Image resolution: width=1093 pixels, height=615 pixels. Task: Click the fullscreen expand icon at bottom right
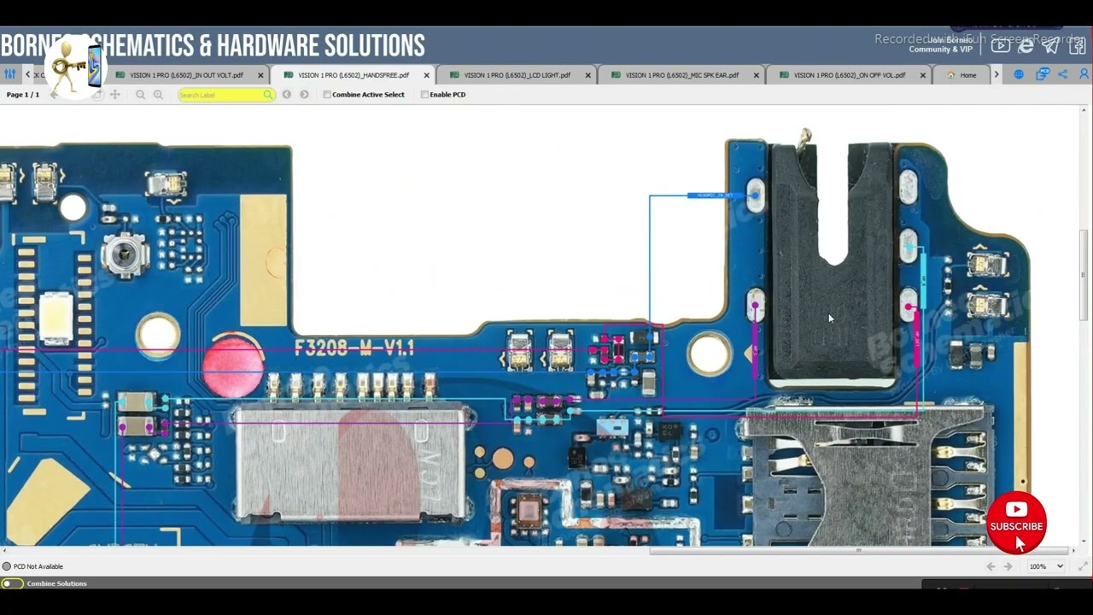[x=1083, y=566]
